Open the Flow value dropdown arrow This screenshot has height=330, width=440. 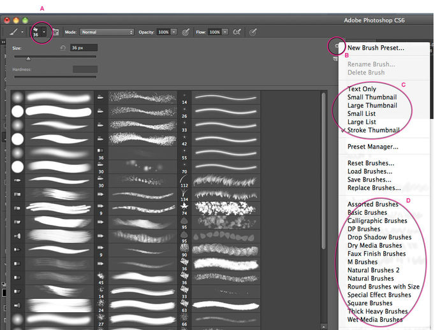pos(225,32)
